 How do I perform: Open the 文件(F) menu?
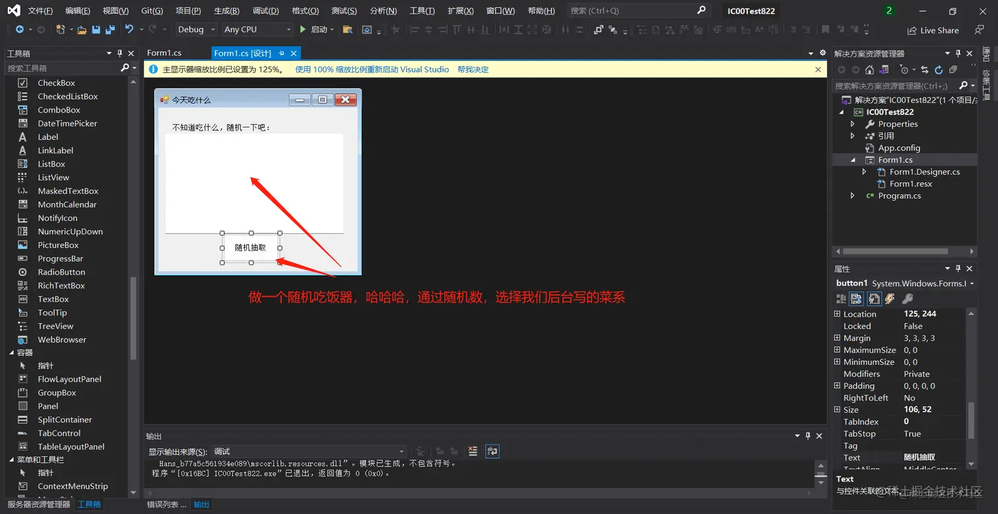coord(40,11)
